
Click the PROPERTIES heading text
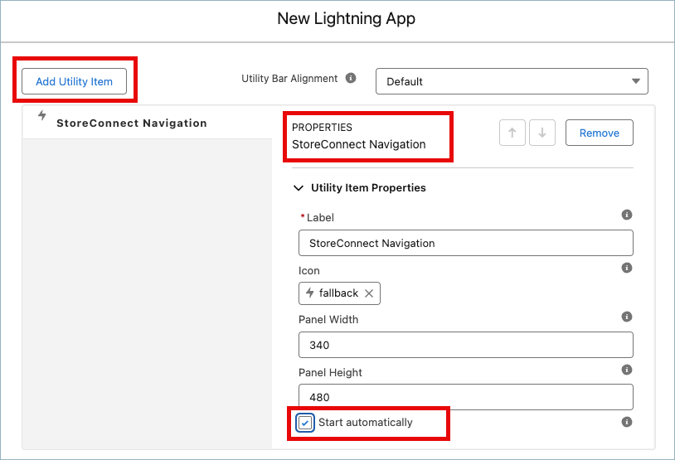pyautogui.click(x=322, y=128)
